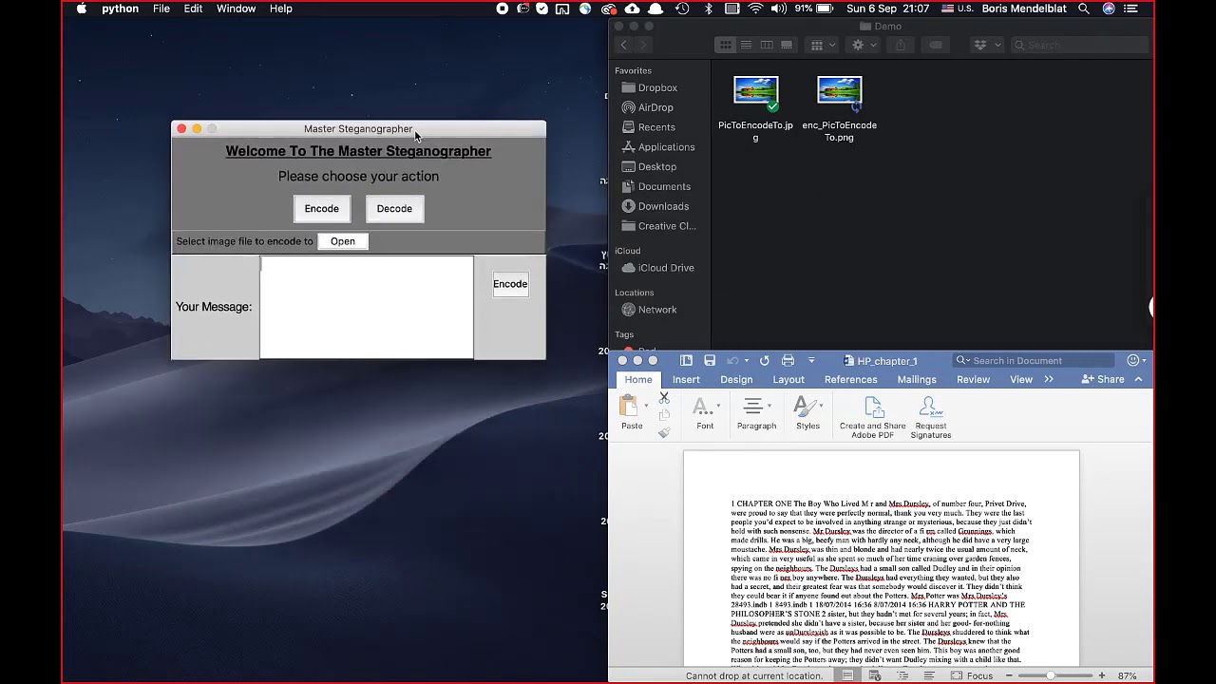Click the Format Painter brush icon
This screenshot has width=1216, height=684.
(x=664, y=432)
